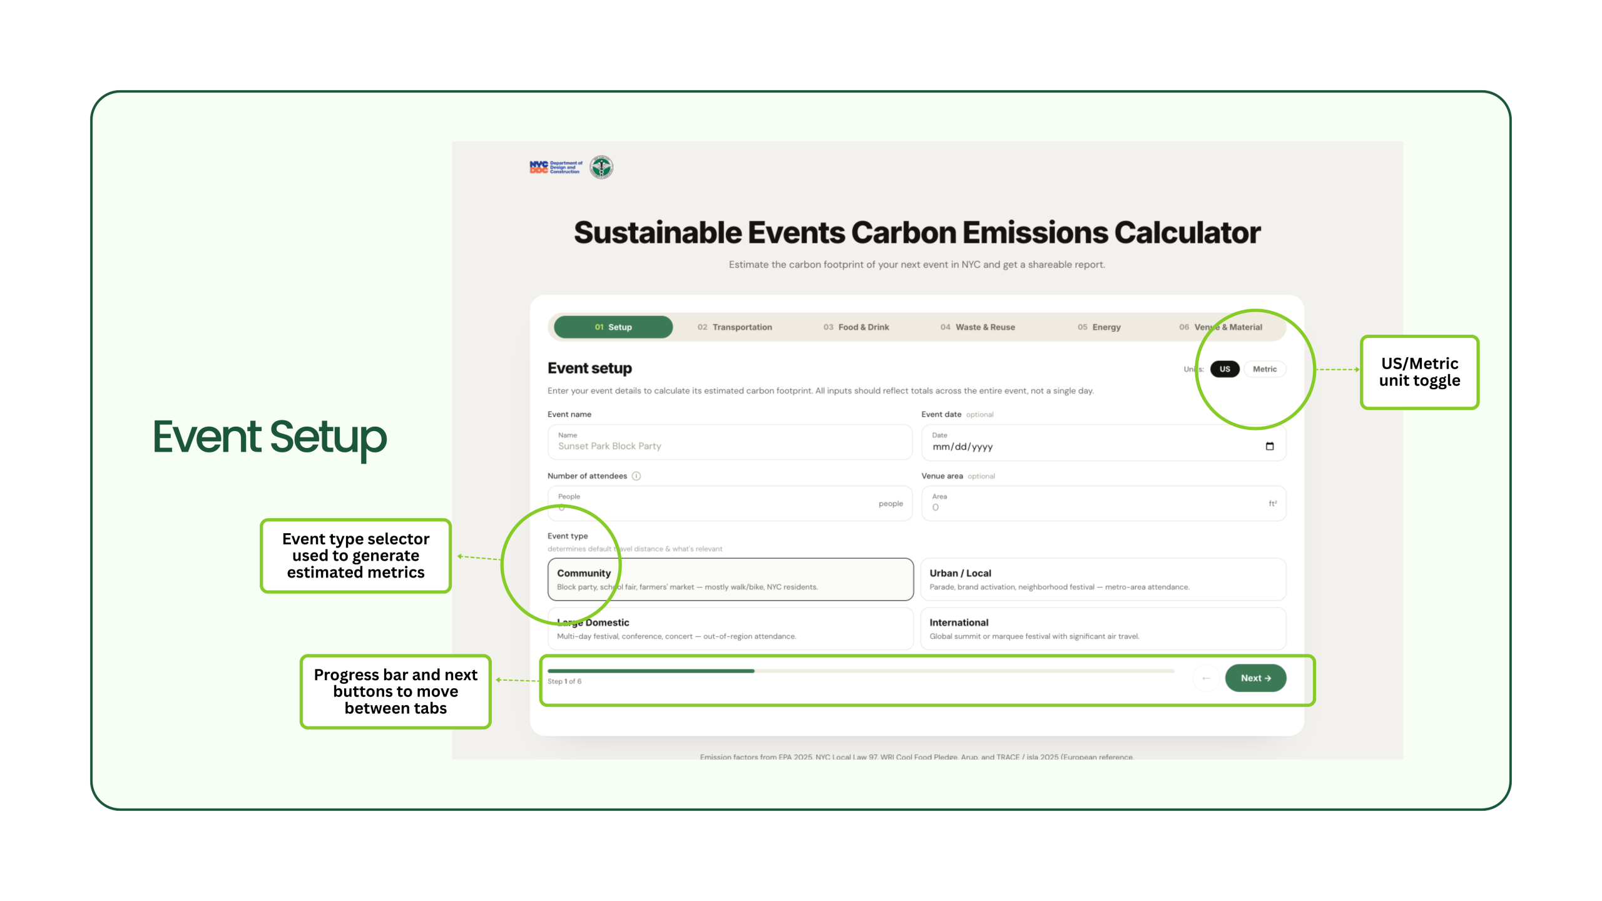Choose the International event type
The width and height of the screenshot is (1602, 901).
pos(1103,629)
